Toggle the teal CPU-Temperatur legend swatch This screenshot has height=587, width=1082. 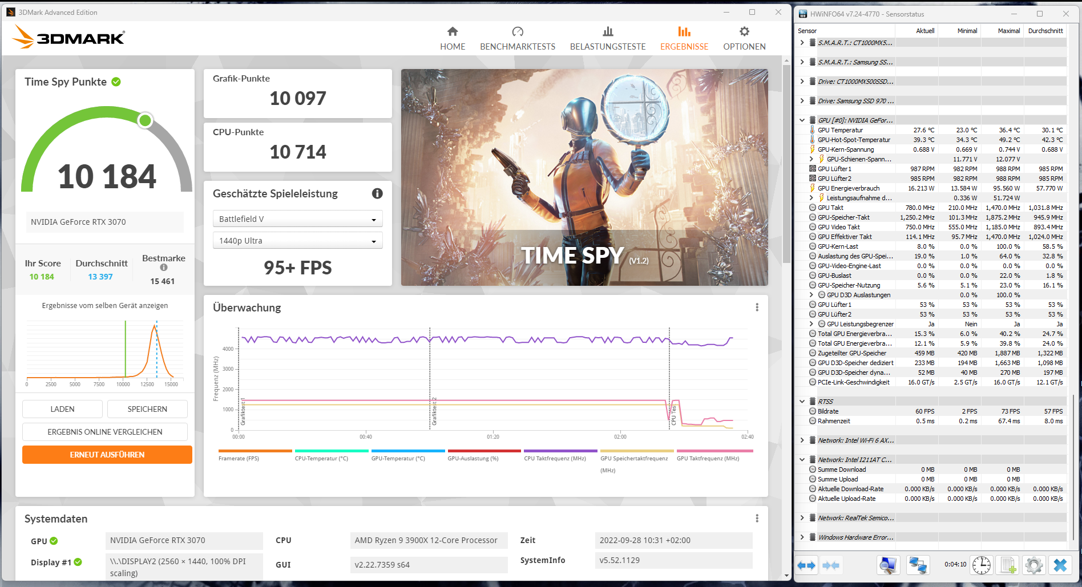pos(332,451)
